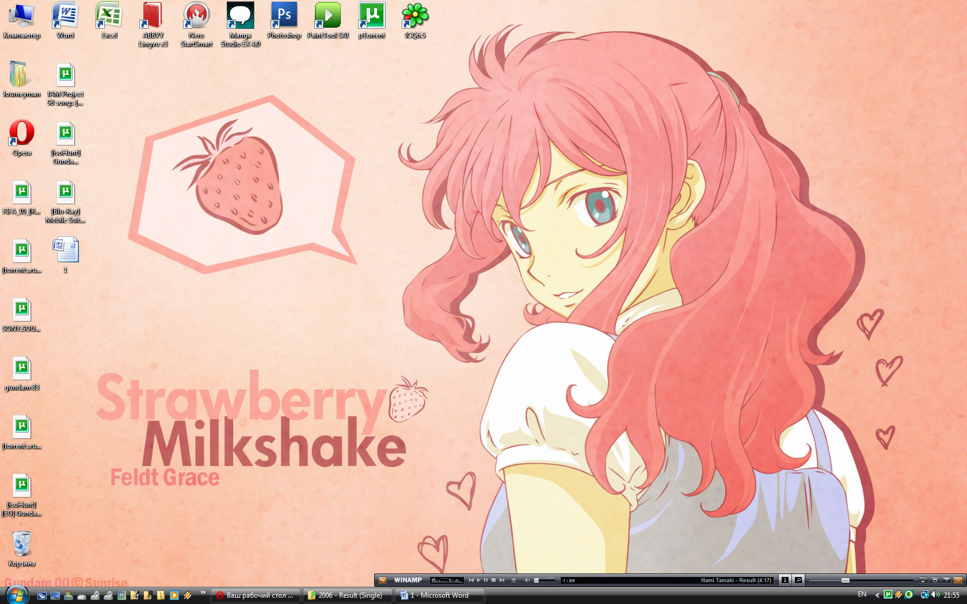Open the EN language bar selector

862,594
